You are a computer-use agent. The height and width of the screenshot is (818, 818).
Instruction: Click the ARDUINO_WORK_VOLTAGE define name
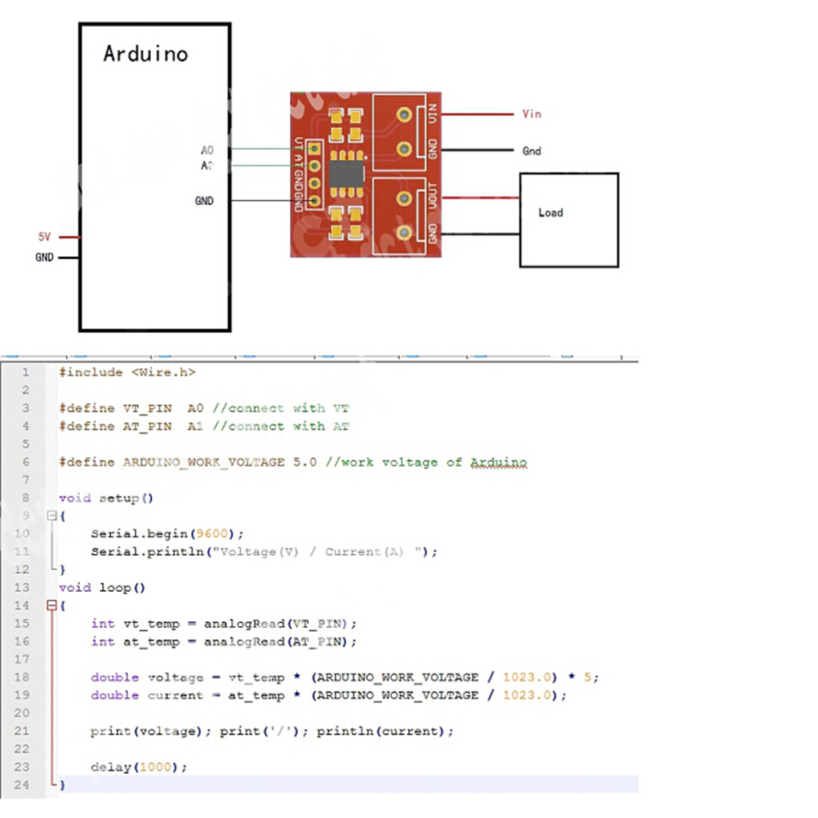204,462
